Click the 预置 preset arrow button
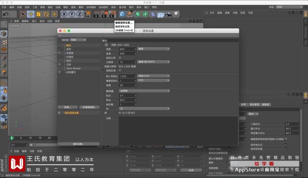The height and width of the screenshot is (178, 308). (106, 45)
